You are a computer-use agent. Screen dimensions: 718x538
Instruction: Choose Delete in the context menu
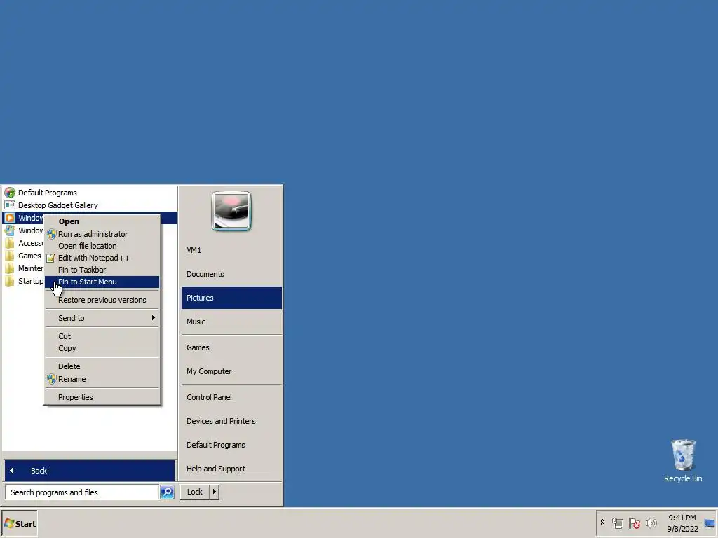102,366
